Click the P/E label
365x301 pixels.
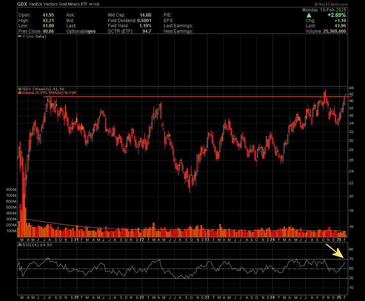tap(168, 15)
